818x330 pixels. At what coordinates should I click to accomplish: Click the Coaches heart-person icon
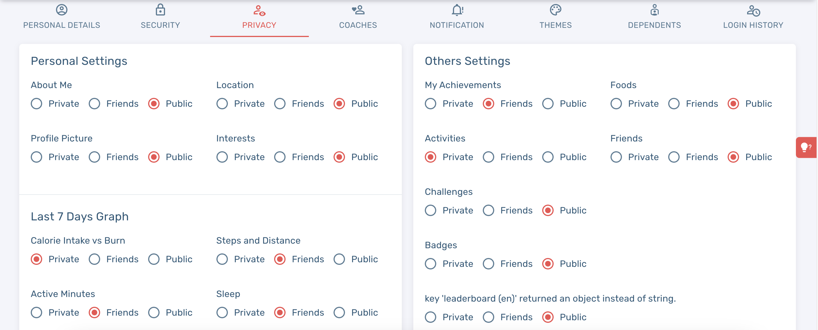358,10
